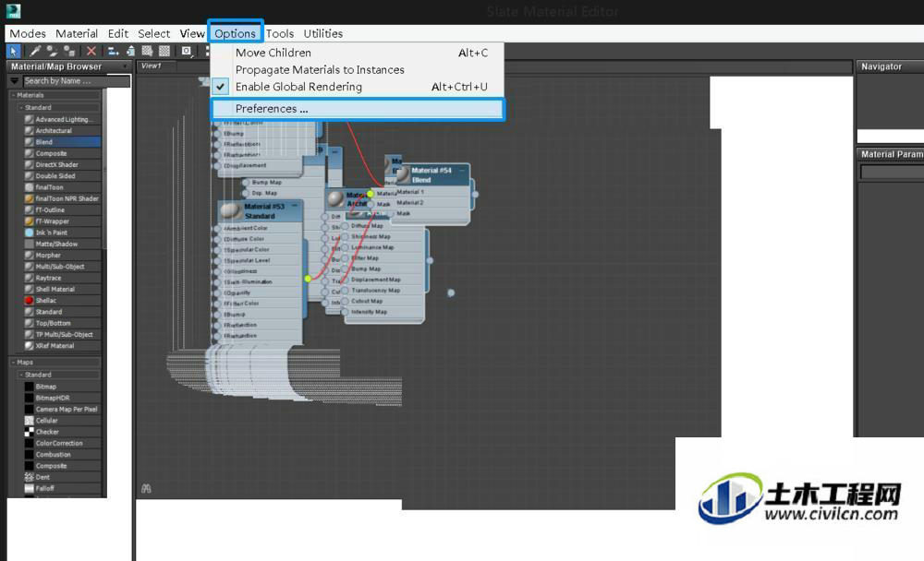Toggle Enable Global Rendering checkmark
The image size is (924, 561).
221,87
